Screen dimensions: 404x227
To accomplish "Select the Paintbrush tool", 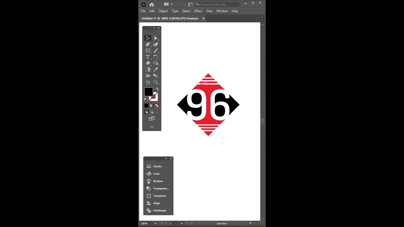I will [156, 51].
